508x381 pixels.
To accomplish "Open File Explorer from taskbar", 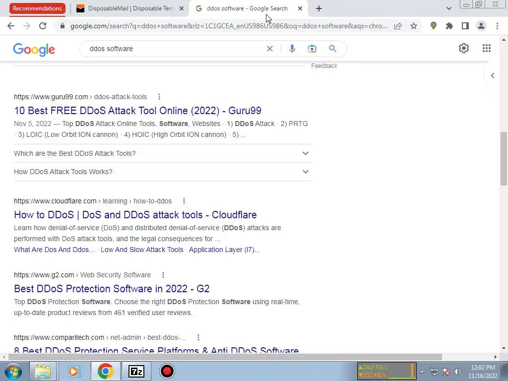I will [x=43, y=371].
